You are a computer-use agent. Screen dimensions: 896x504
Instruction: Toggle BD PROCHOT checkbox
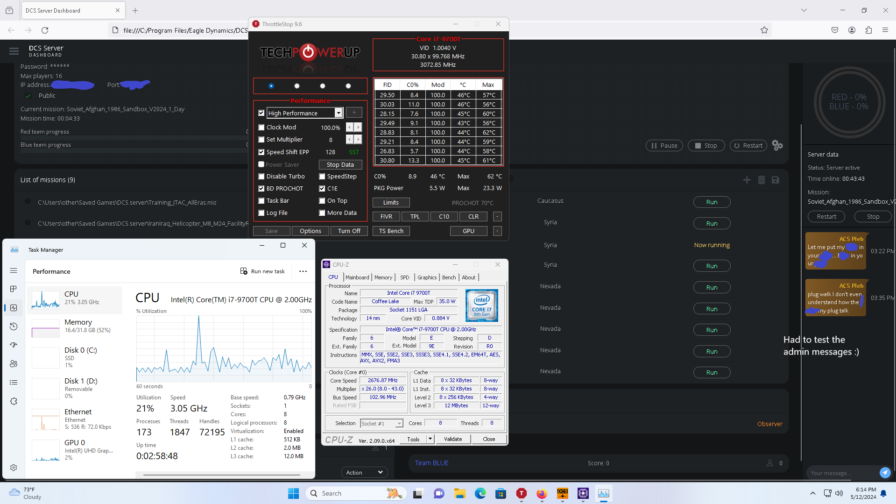[261, 188]
